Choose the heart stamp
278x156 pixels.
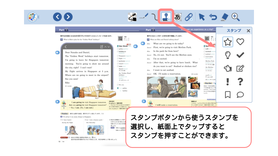pyautogui.click(x=240, y=42)
